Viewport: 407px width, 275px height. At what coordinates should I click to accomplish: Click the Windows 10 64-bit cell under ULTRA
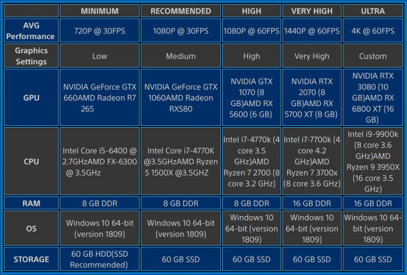[x=373, y=228]
